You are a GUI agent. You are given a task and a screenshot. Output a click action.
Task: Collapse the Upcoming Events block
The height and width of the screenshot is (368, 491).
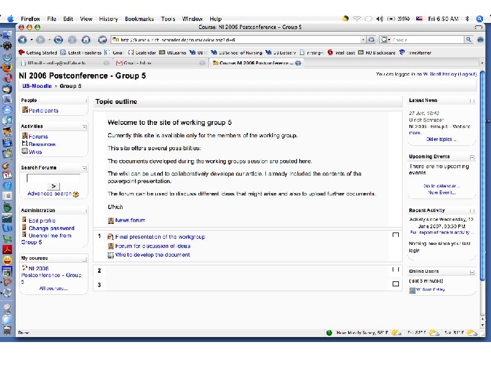point(472,157)
